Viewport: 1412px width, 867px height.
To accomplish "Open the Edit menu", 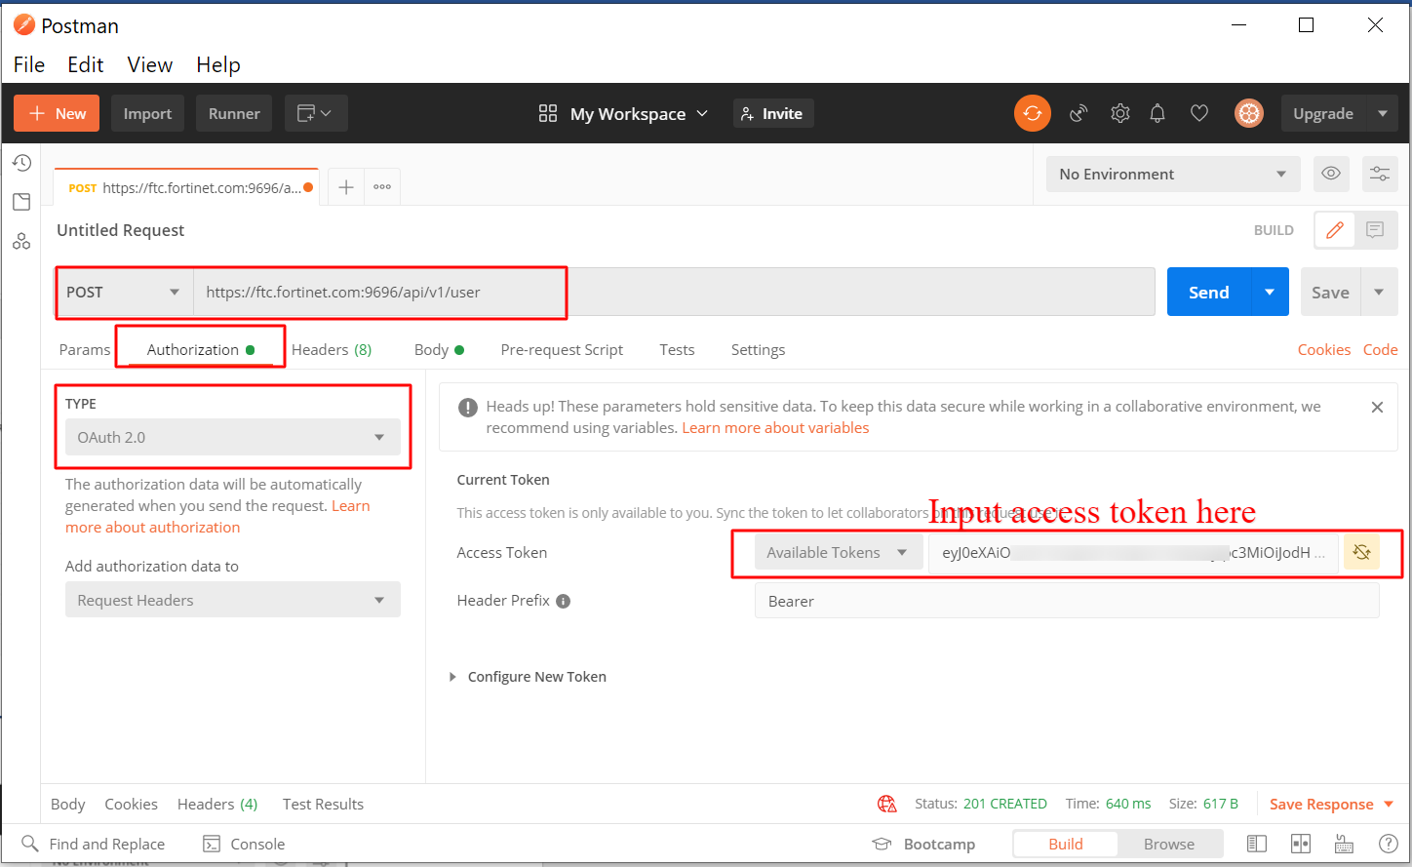I will tap(86, 64).
